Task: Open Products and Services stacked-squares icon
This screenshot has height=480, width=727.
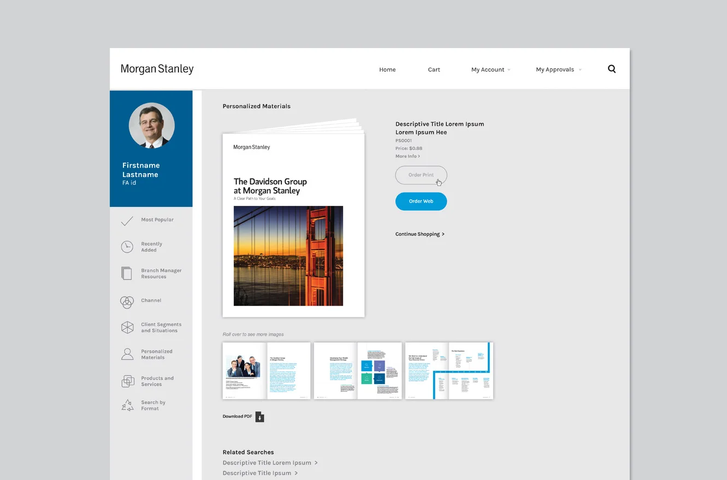Action: [128, 381]
